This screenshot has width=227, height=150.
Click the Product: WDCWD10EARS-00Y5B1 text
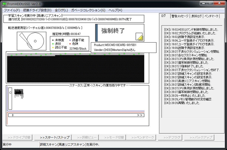115,45
